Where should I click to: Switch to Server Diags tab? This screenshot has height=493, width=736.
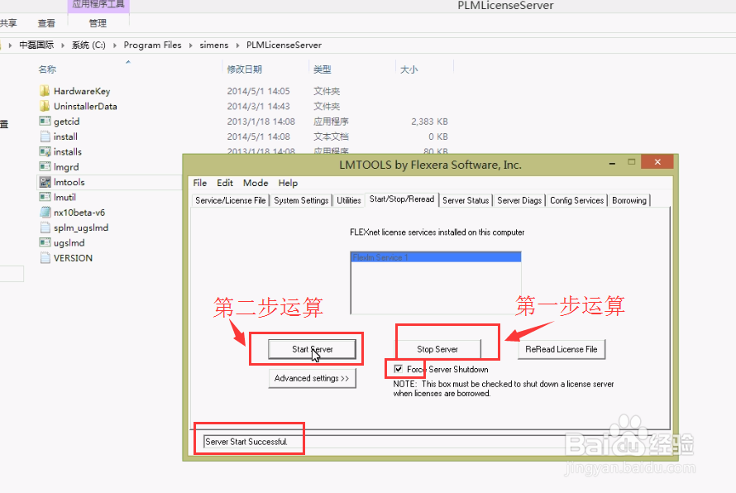[519, 200]
